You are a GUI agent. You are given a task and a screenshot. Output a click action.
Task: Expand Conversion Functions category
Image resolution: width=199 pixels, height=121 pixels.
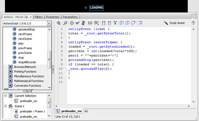pos(28,86)
